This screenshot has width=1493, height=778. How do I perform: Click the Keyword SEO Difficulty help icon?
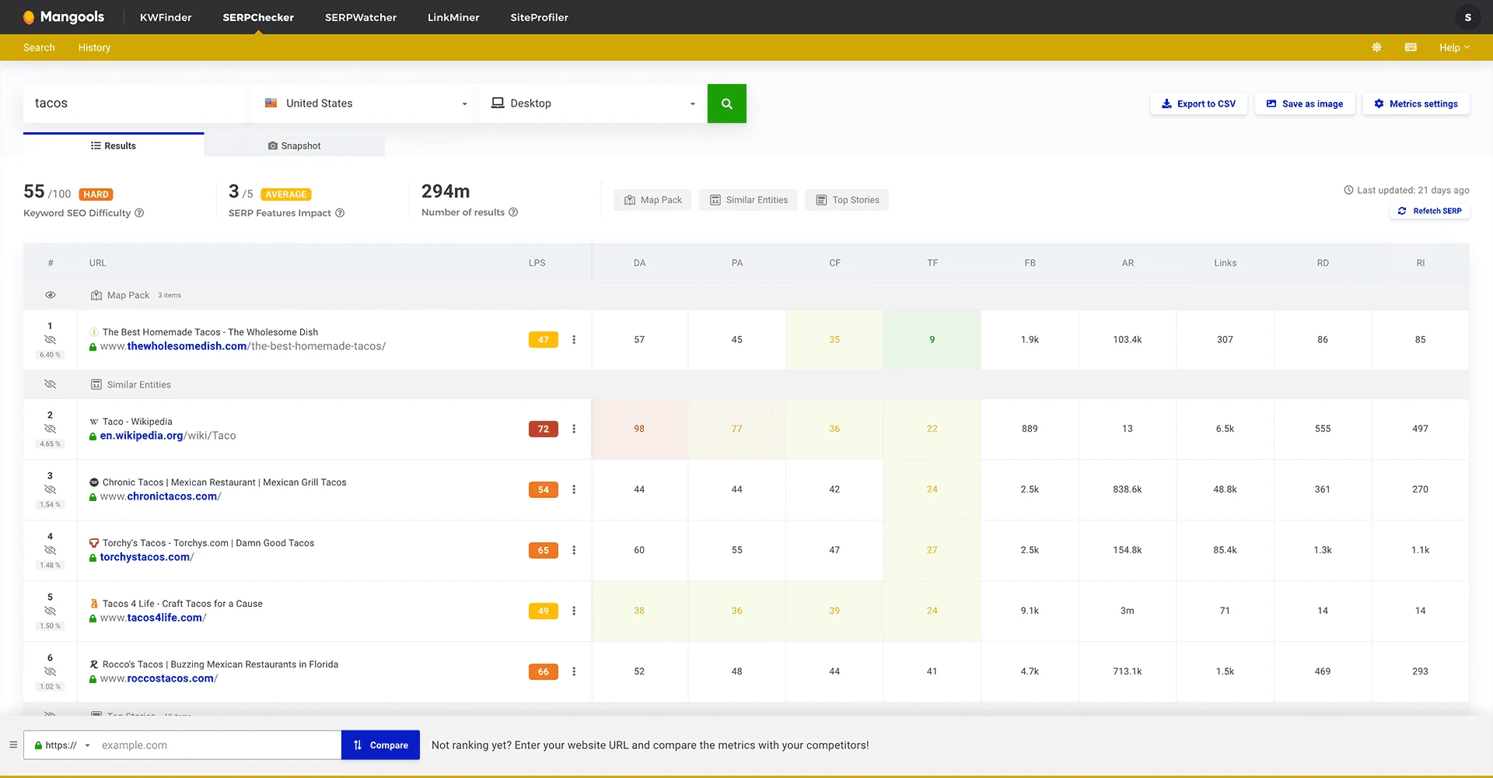(x=141, y=213)
